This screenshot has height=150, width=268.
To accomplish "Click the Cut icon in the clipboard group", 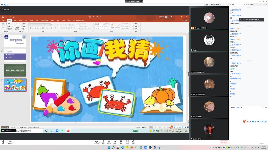I will coord(8,24).
